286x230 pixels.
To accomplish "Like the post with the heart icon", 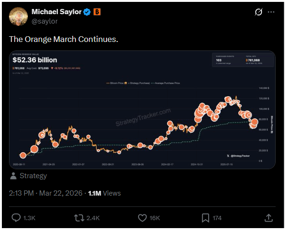I will coord(143,218).
